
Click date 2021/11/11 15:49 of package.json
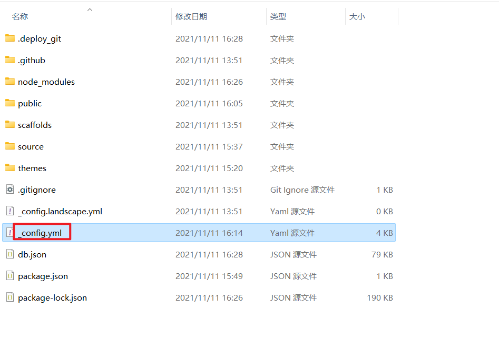coord(209,276)
